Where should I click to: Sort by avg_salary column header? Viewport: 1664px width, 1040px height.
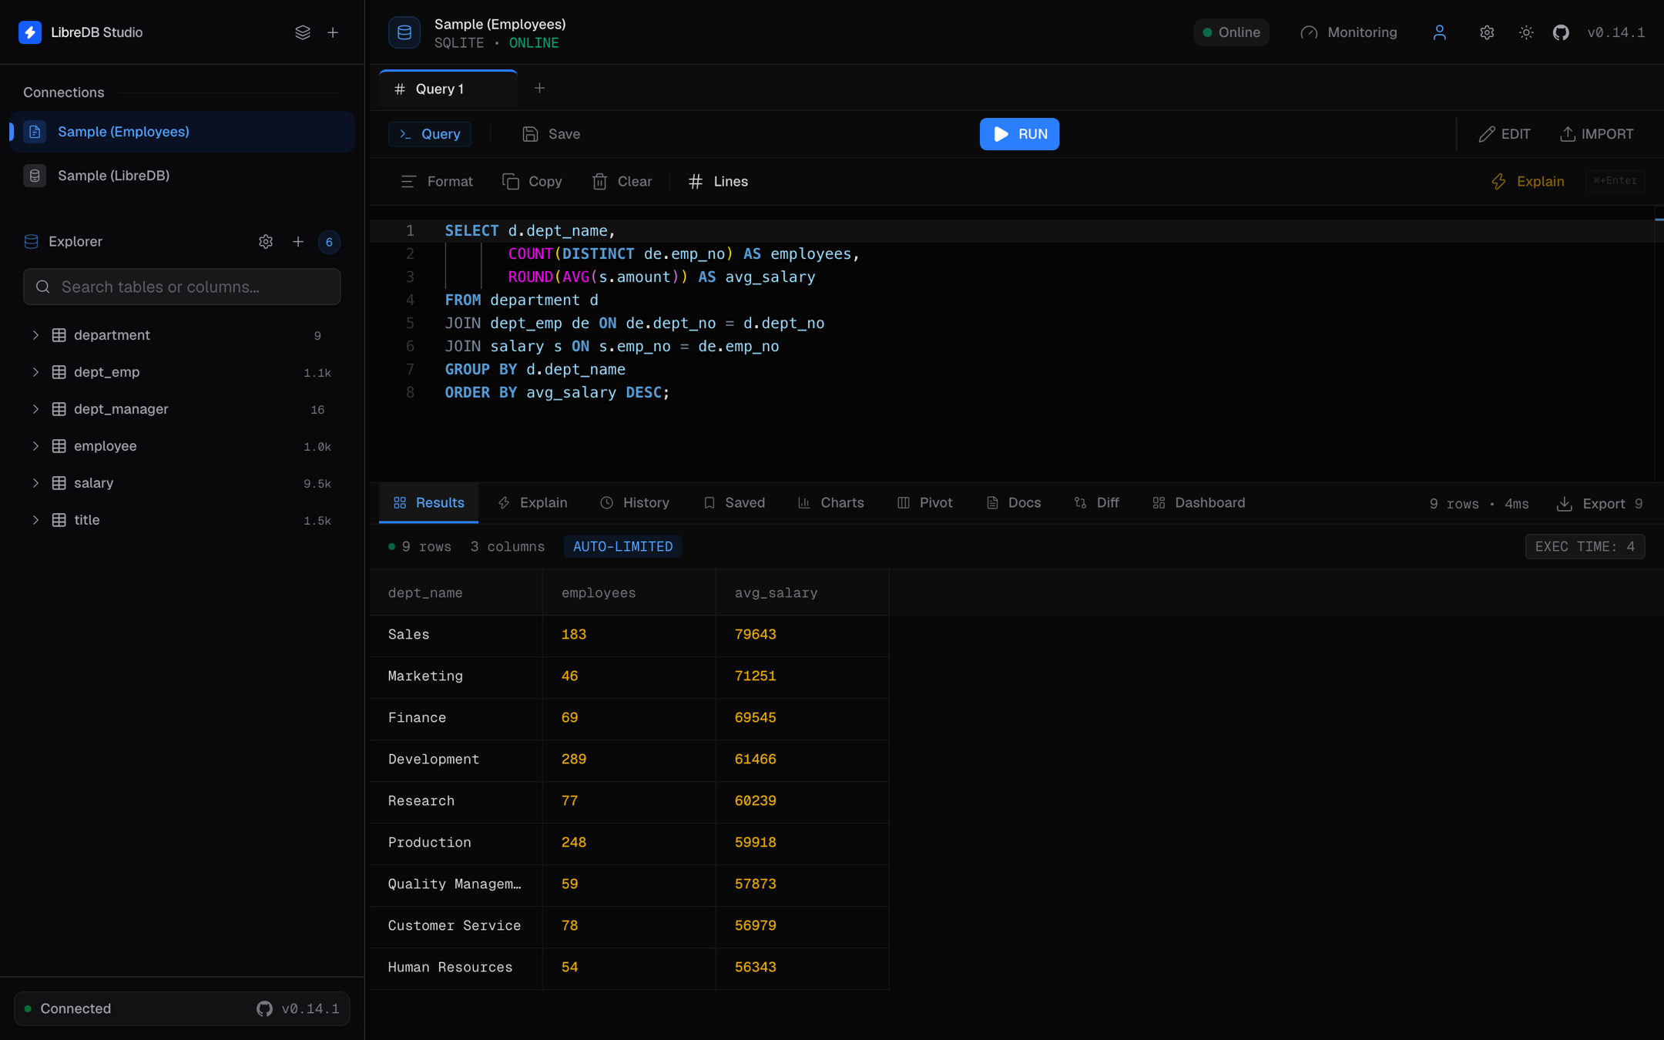click(803, 592)
